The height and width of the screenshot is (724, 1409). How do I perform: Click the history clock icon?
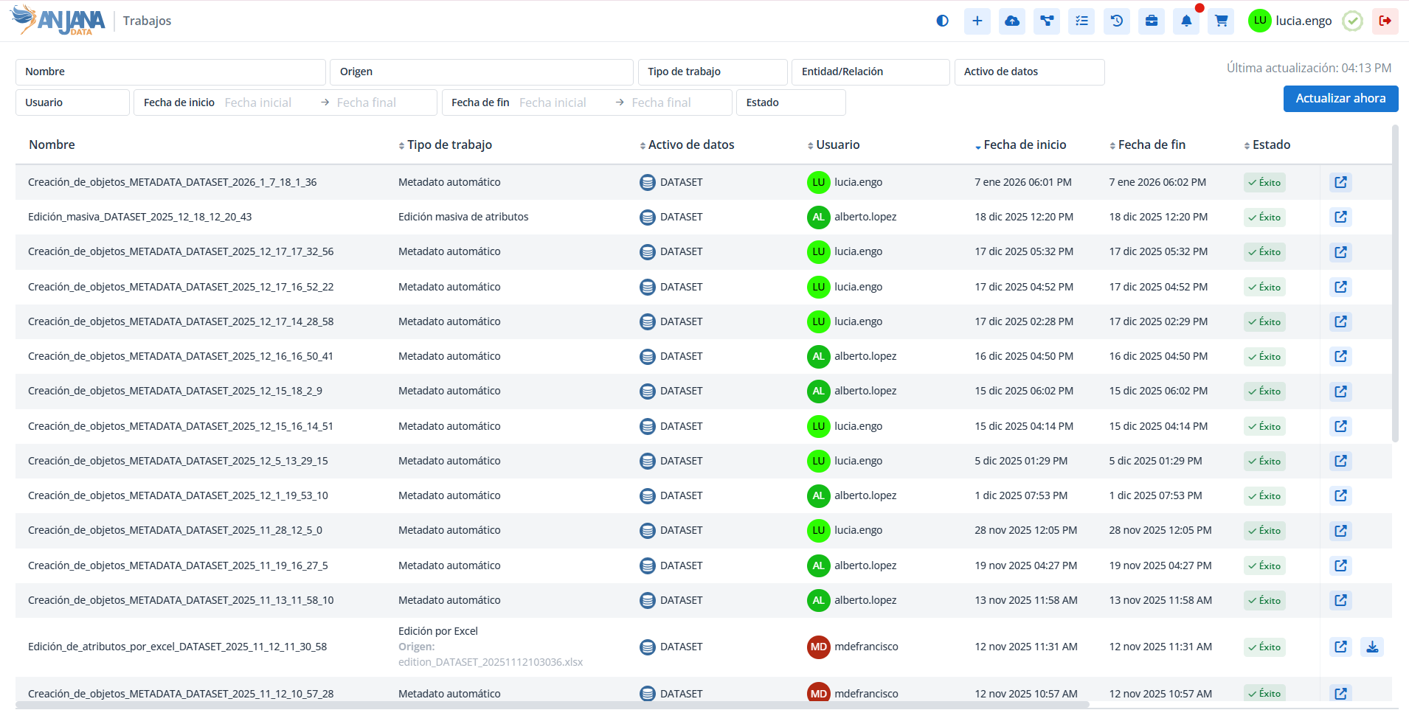[x=1117, y=21]
